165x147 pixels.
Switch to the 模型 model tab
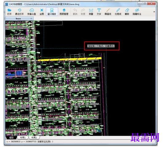12,137
